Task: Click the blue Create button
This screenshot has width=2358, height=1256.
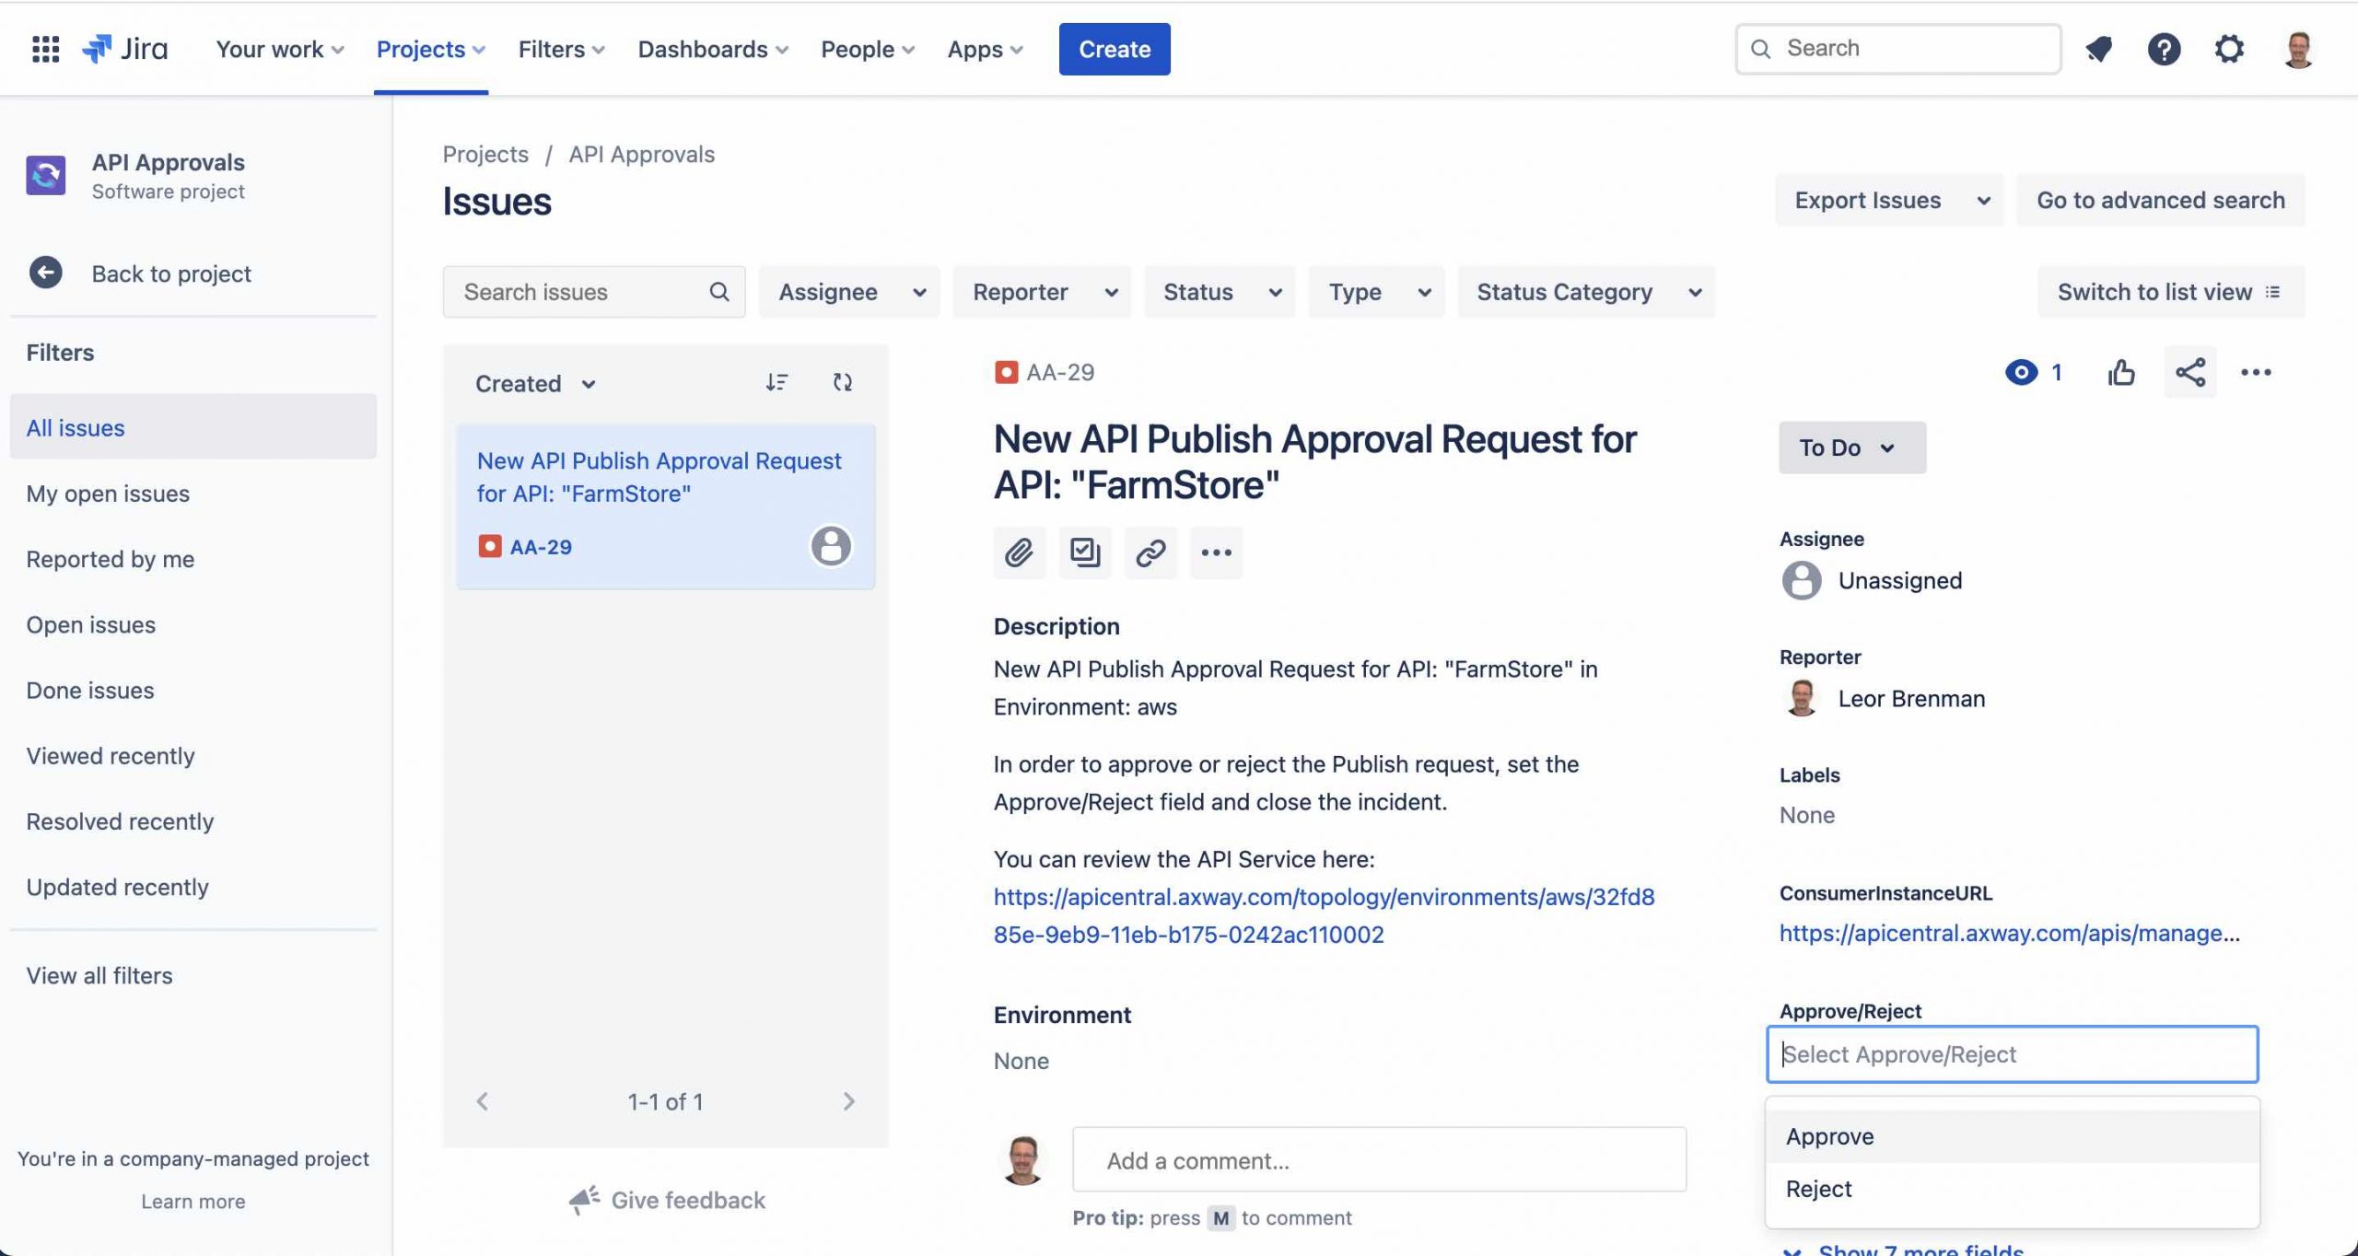Action: (x=1115, y=49)
